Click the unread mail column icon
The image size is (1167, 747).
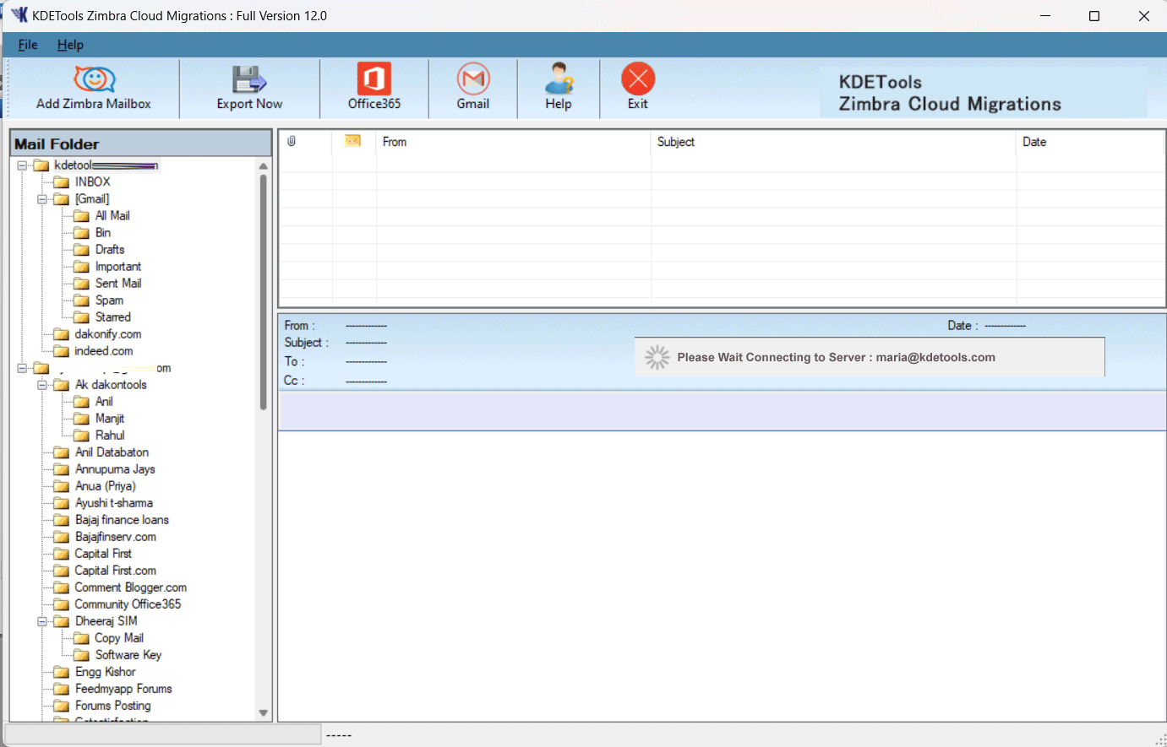click(x=353, y=141)
